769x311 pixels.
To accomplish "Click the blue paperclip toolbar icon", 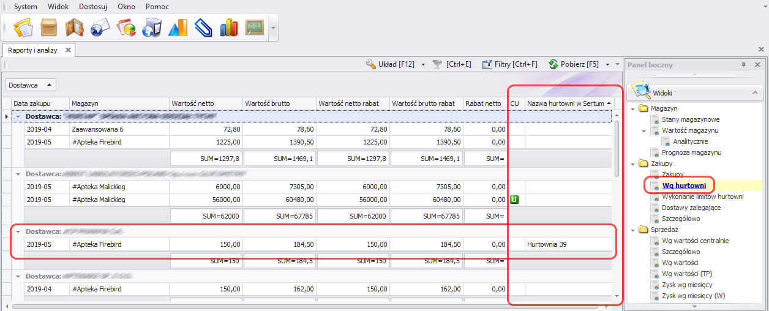I will pos(203,28).
